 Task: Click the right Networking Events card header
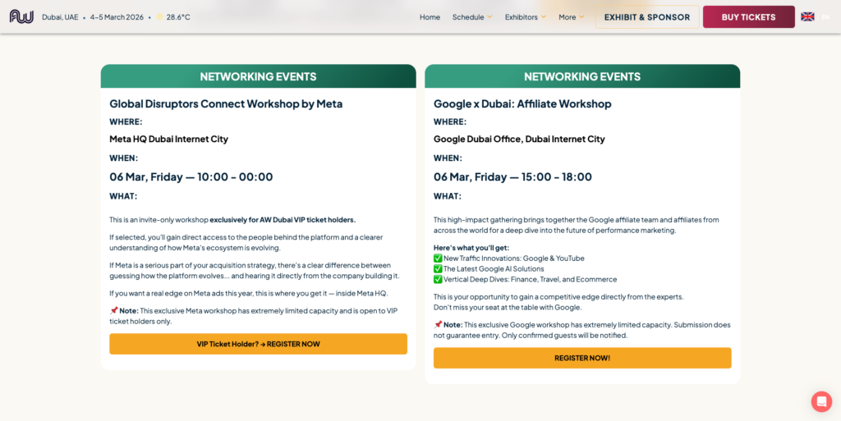[582, 76]
